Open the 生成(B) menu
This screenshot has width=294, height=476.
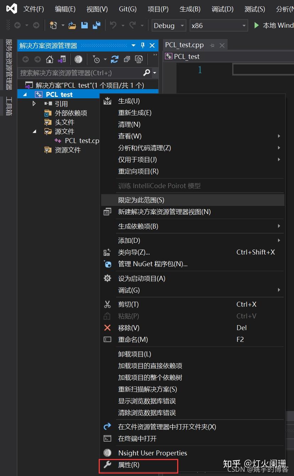190,9
